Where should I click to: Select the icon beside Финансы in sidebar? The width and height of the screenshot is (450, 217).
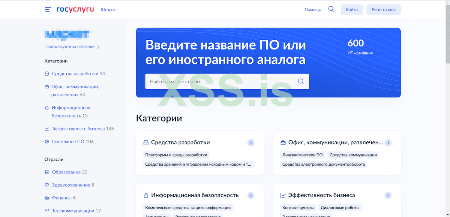pyautogui.click(x=46, y=198)
